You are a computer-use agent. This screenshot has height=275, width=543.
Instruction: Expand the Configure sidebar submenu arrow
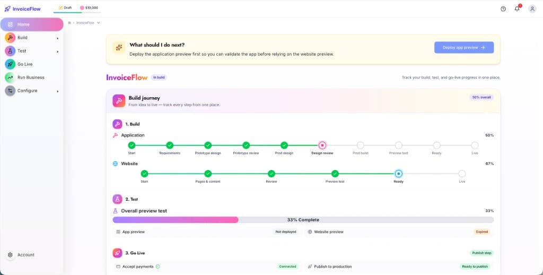(x=57, y=91)
